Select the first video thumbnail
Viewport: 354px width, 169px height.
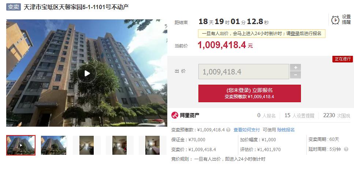(x=21, y=145)
